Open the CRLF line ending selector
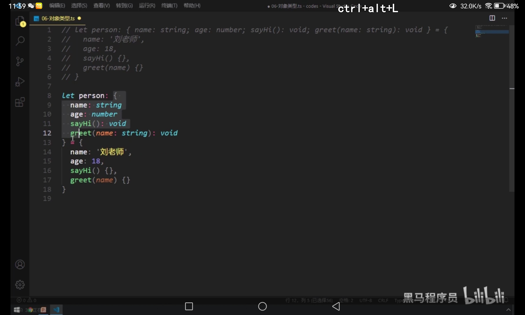Image resolution: width=525 pixels, height=315 pixels. coord(383,300)
